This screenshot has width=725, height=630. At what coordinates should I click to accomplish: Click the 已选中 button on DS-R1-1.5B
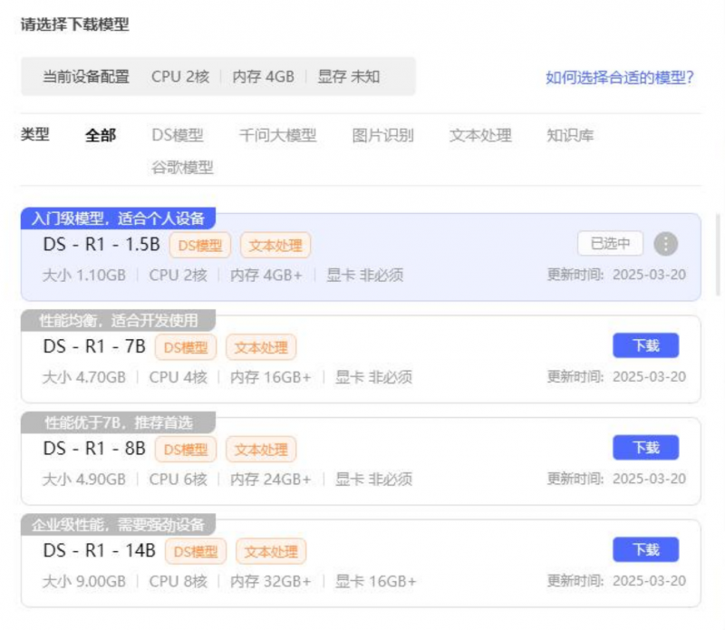pyautogui.click(x=610, y=244)
